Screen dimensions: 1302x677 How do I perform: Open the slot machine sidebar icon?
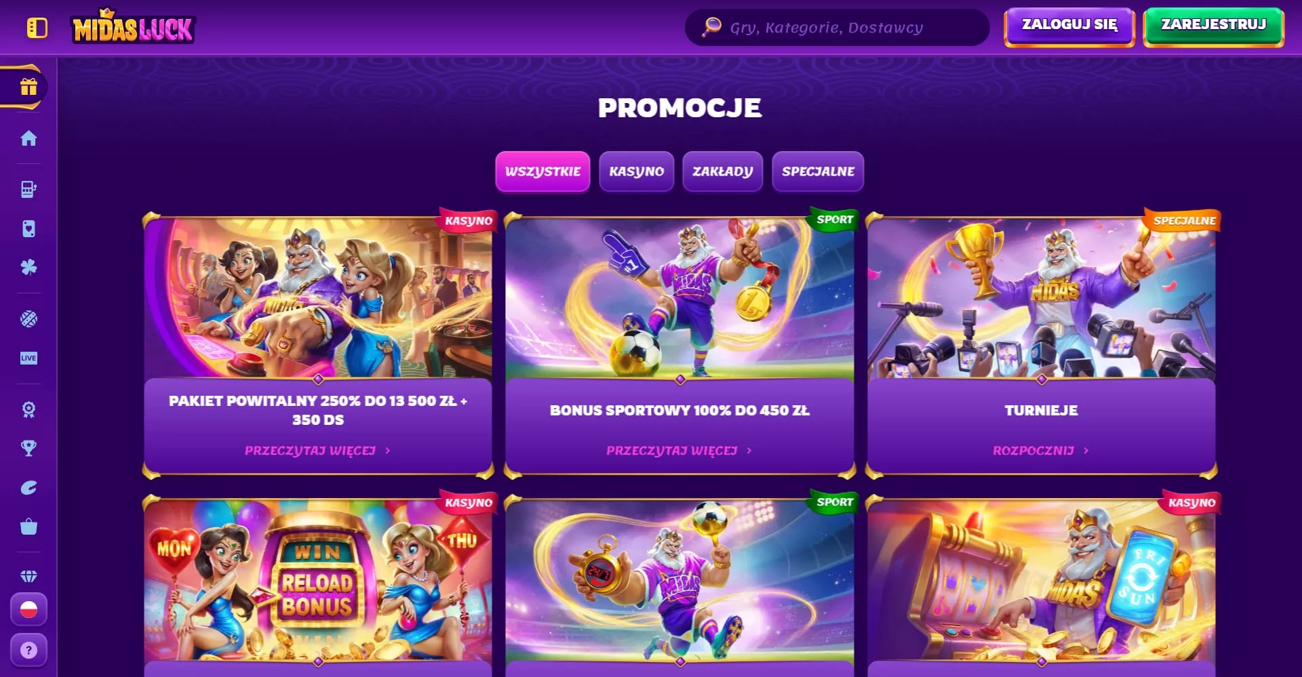28,189
